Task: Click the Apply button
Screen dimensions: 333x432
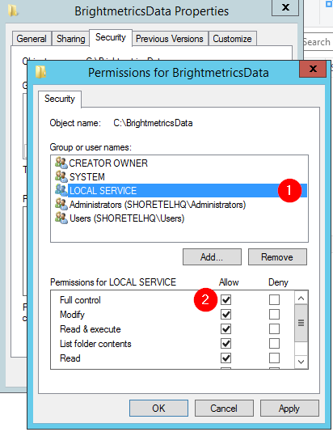Action: (289, 408)
